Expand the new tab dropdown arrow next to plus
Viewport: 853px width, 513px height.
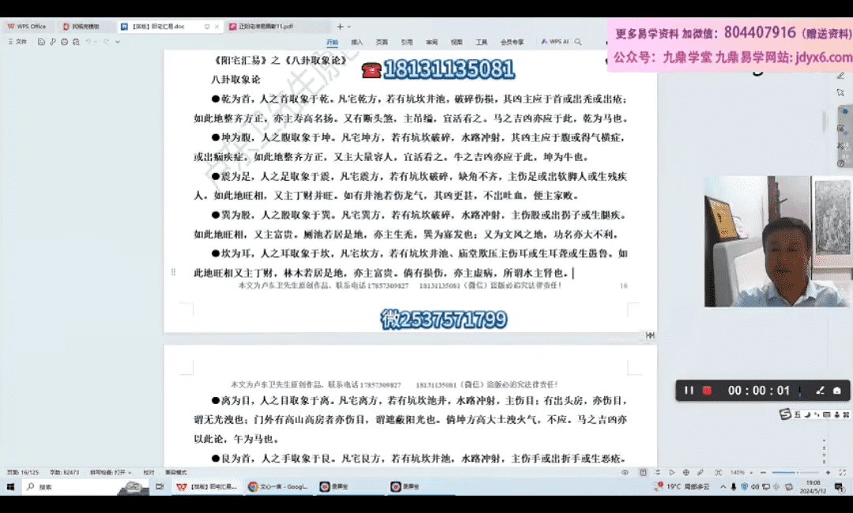click(351, 26)
